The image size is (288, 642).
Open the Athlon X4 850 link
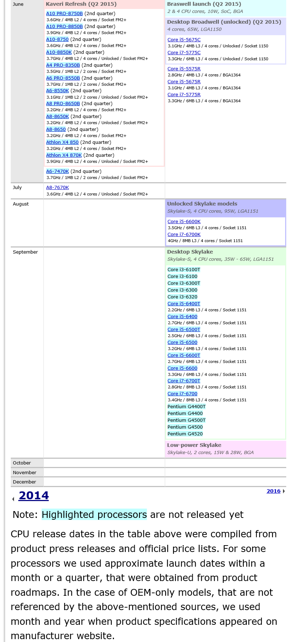point(62,142)
